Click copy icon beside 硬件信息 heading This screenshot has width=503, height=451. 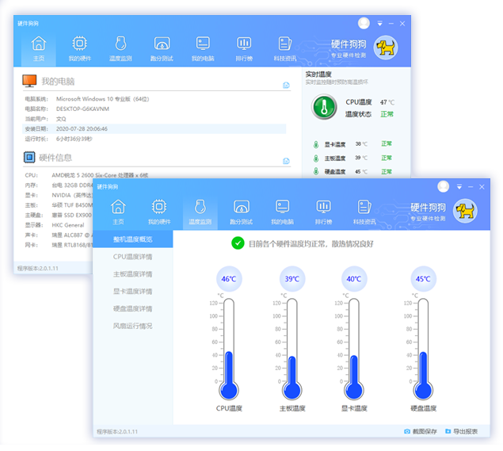pos(286,161)
